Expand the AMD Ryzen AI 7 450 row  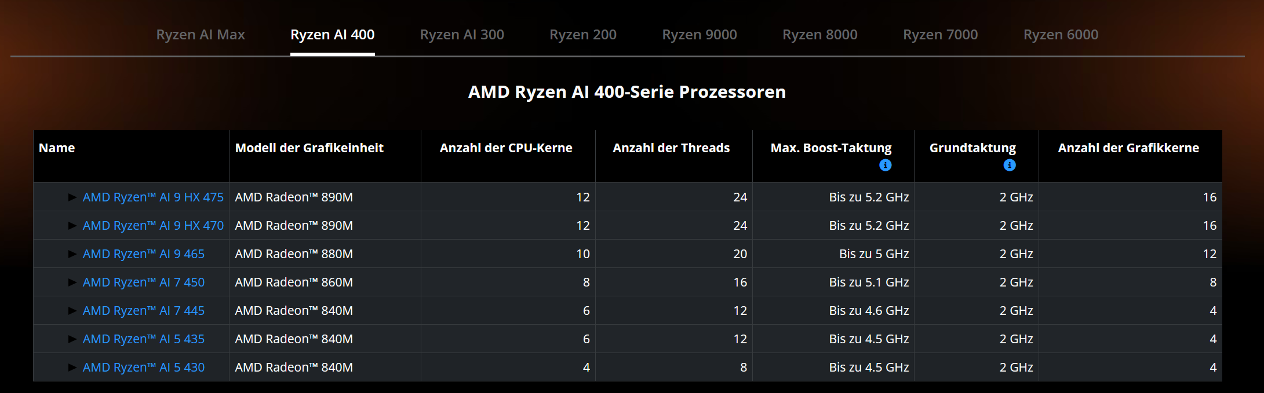[72, 282]
